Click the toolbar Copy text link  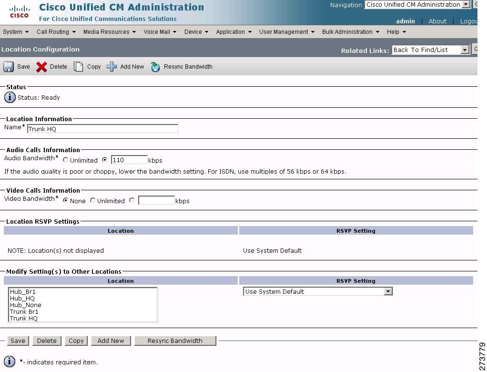[x=94, y=66]
